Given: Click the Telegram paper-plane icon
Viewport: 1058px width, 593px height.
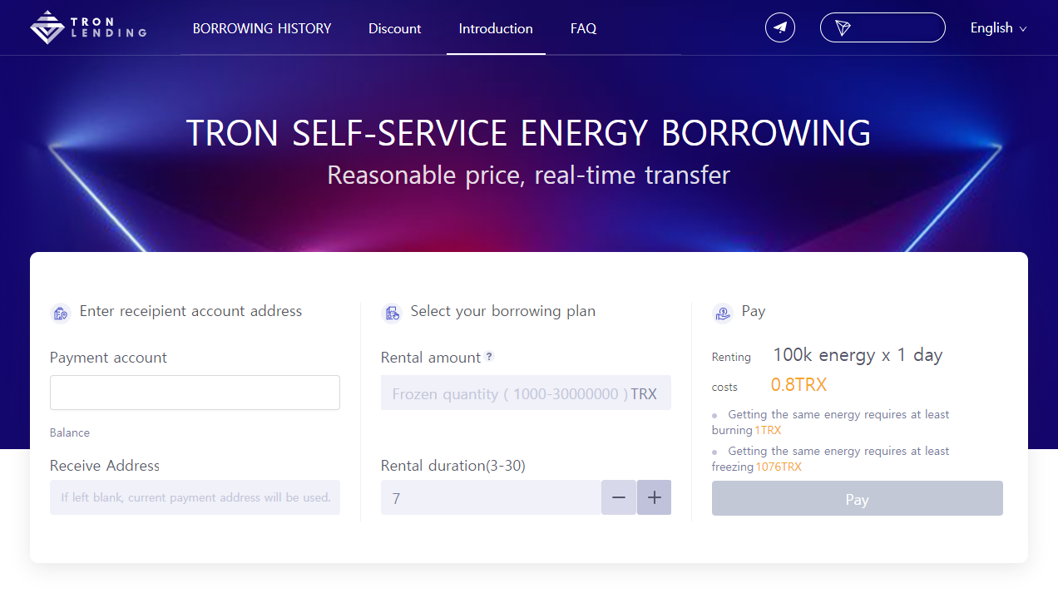Looking at the screenshot, I should (x=779, y=27).
